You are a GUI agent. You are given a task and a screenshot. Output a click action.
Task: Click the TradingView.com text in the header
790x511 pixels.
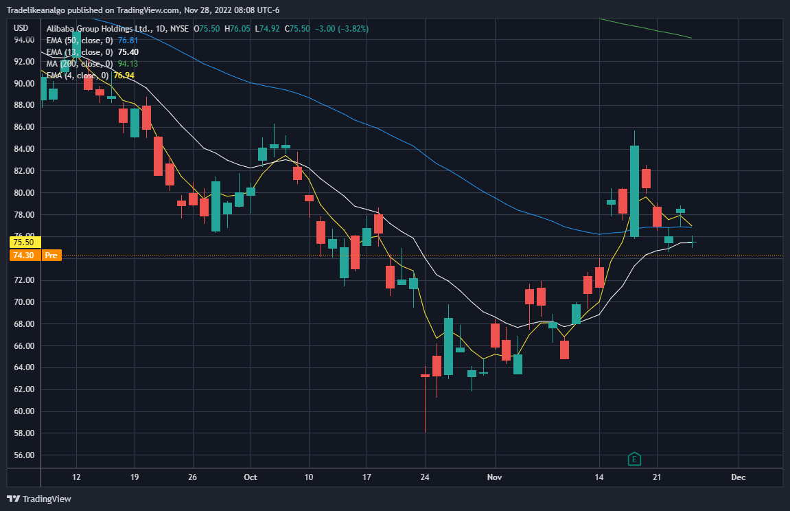pyautogui.click(x=148, y=10)
